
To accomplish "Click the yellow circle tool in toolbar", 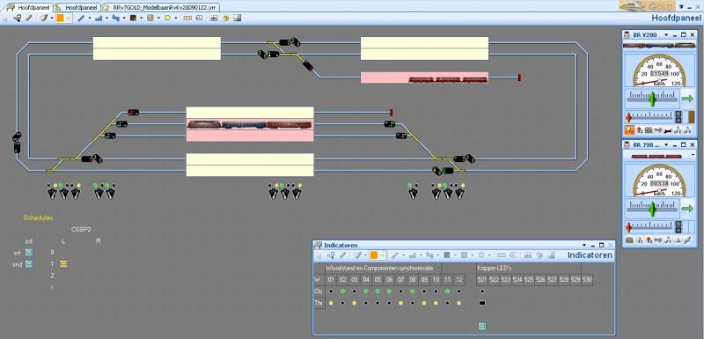I will (167, 18).
